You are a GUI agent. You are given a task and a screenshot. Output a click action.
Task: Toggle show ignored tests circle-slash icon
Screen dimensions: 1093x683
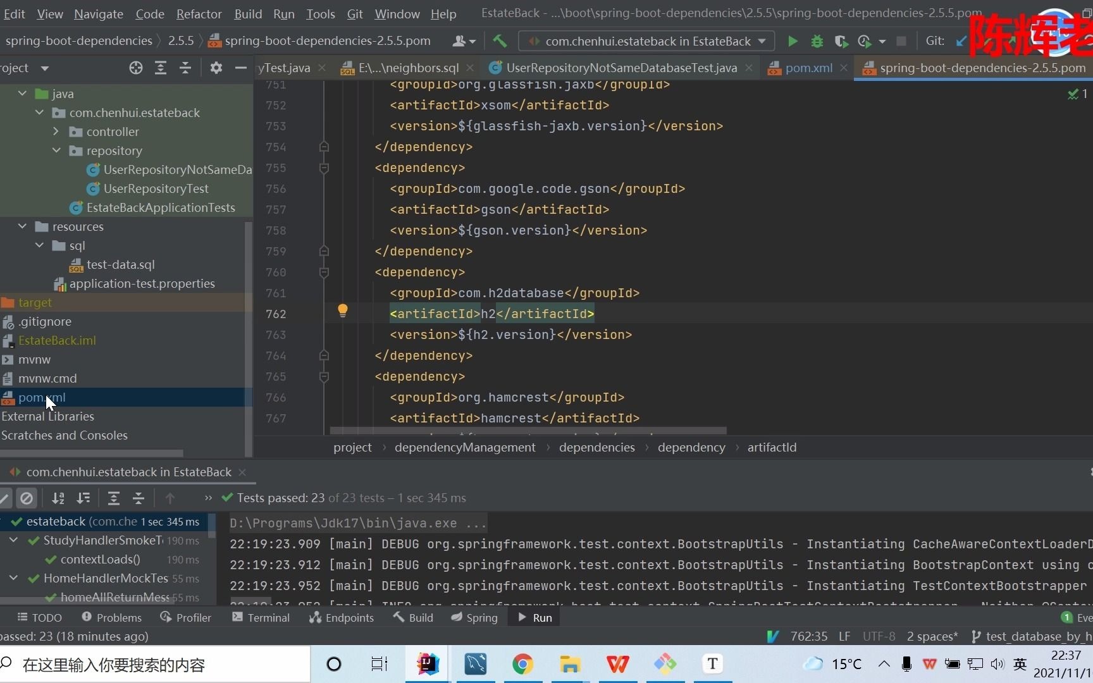pos(27,498)
